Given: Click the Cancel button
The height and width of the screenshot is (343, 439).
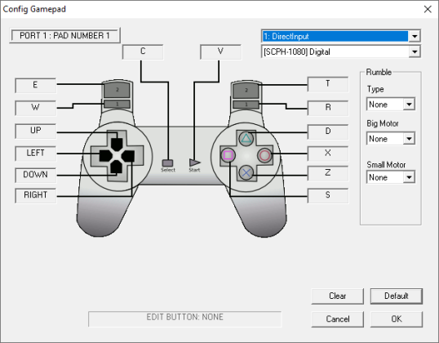Looking at the screenshot, I should (337, 318).
